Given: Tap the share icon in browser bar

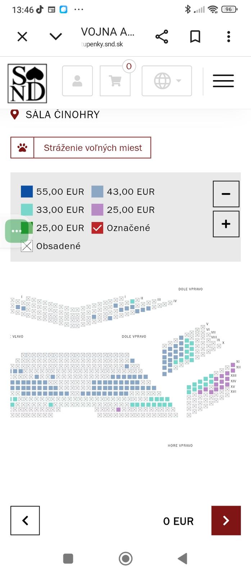Looking at the screenshot, I should point(162,37).
